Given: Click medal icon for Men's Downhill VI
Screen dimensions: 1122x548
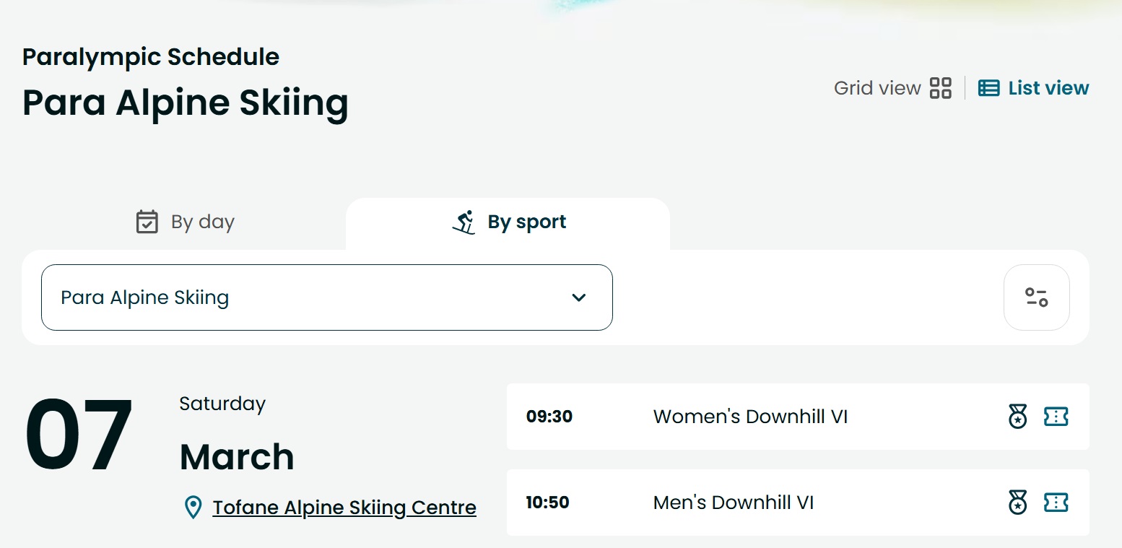Looking at the screenshot, I should [x=1018, y=503].
